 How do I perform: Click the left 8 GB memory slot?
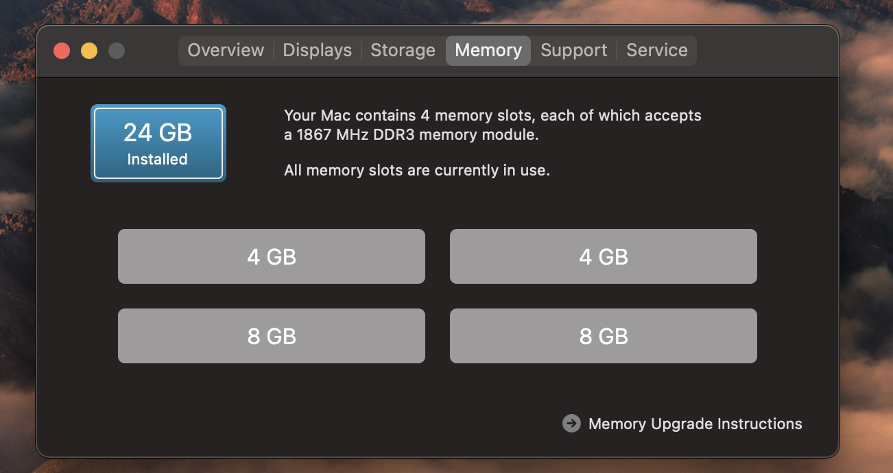(x=272, y=336)
